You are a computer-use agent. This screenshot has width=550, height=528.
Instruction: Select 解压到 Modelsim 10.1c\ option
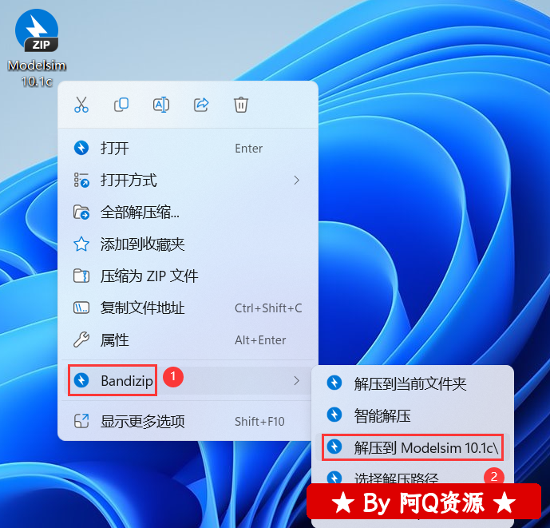[x=413, y=447]
